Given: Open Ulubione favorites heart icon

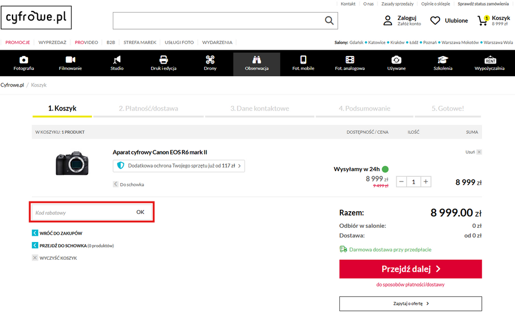Looking at the screenshot, I should click(x=435, y=21).
